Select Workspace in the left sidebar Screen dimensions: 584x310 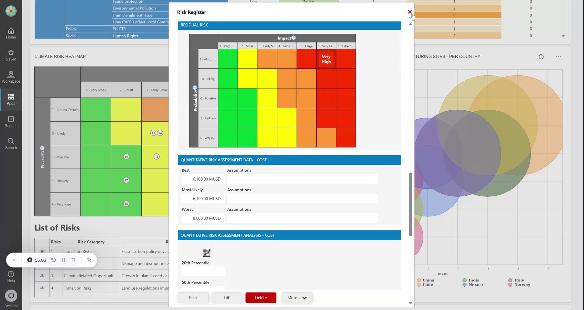pyautogui.click(x=11, y=77)
